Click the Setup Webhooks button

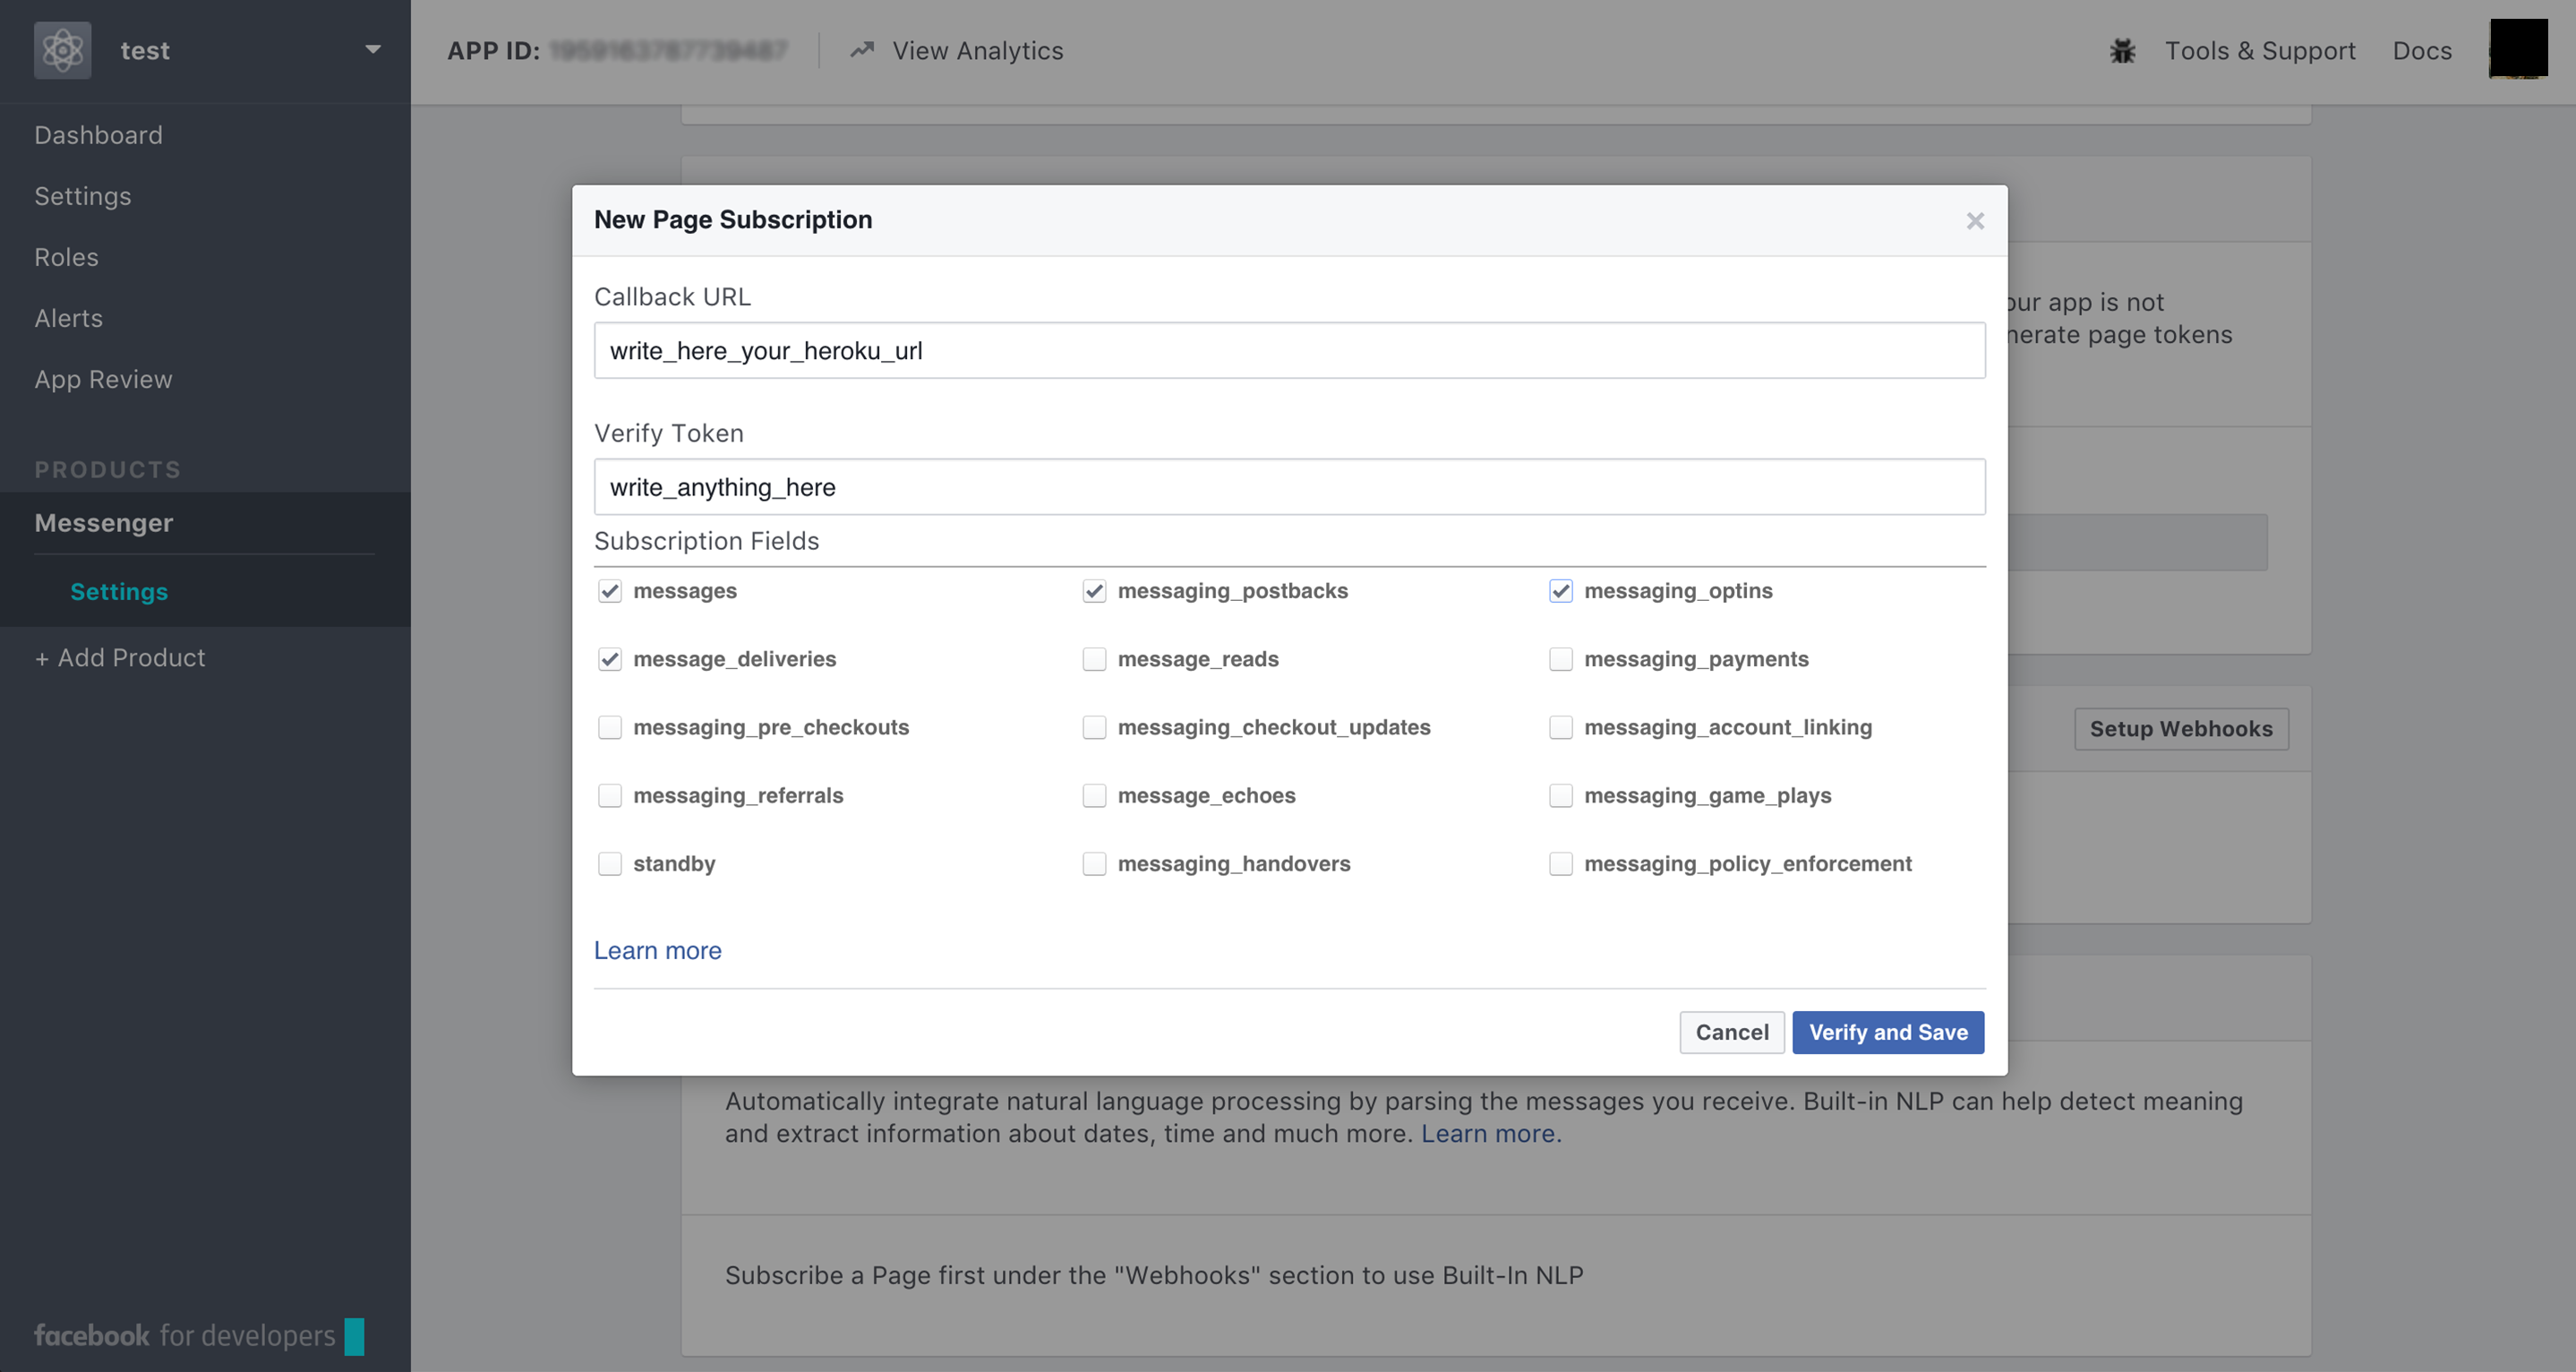click(x=2181, y=729)
